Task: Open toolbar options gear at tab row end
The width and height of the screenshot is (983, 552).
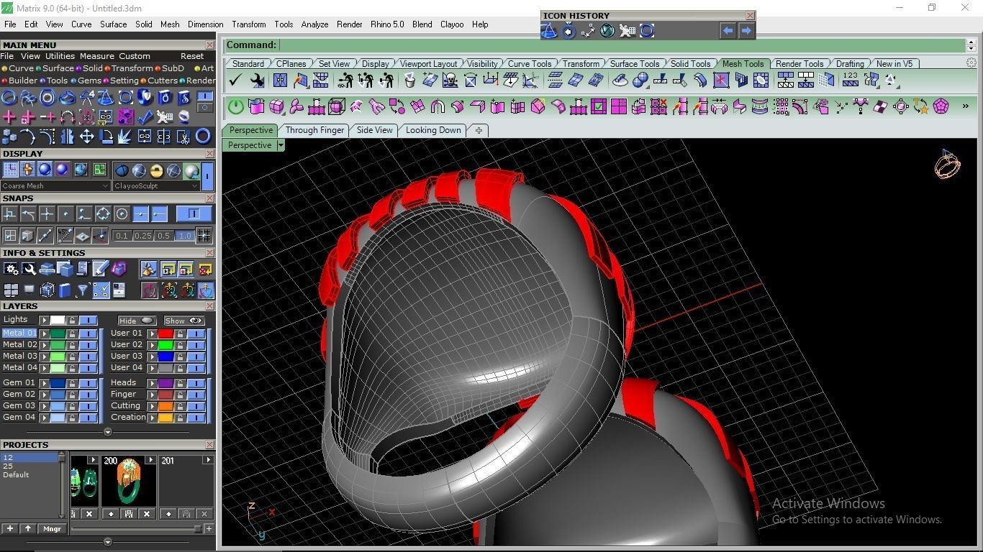Action: (971, 63)
